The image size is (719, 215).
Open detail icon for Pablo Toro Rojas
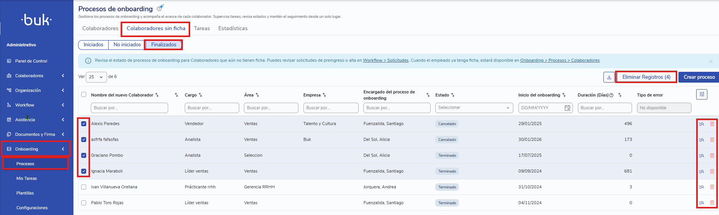click(x=702, y=203)
